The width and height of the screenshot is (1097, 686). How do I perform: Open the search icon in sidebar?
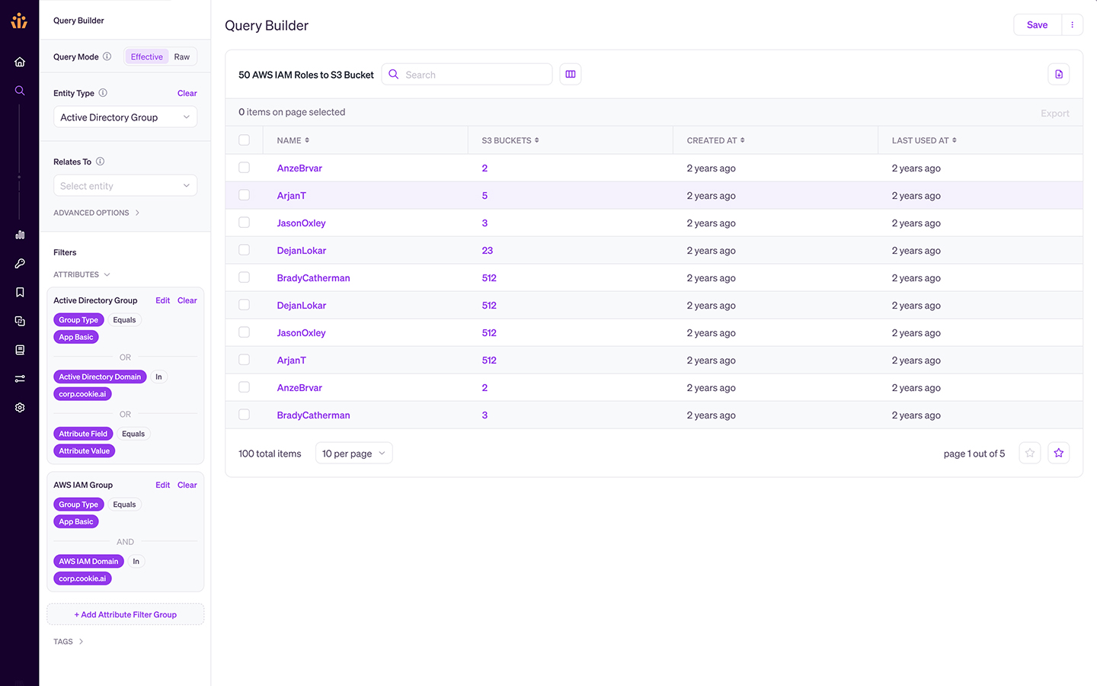point(20,91)
